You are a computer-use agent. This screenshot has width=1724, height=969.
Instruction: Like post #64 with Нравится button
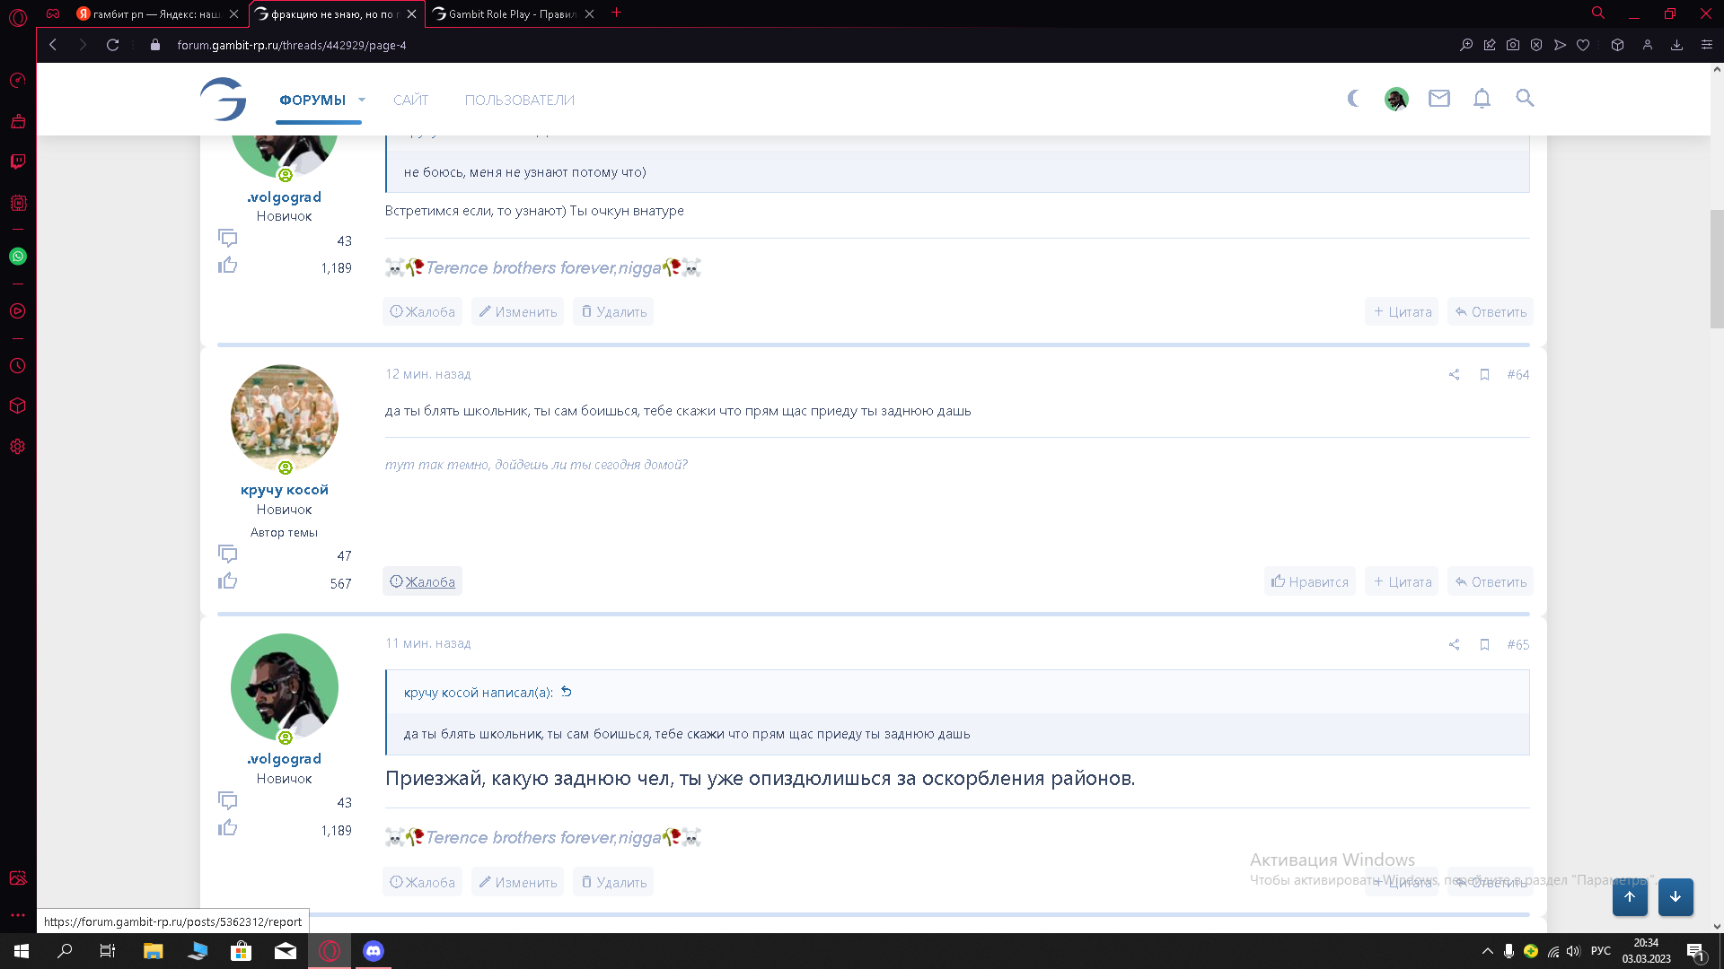pyautogui.click(x=1309, y=581)
